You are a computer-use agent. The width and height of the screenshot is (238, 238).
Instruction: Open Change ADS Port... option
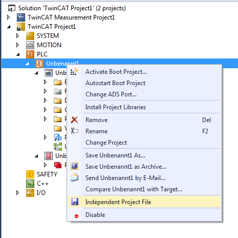[144, 94]
